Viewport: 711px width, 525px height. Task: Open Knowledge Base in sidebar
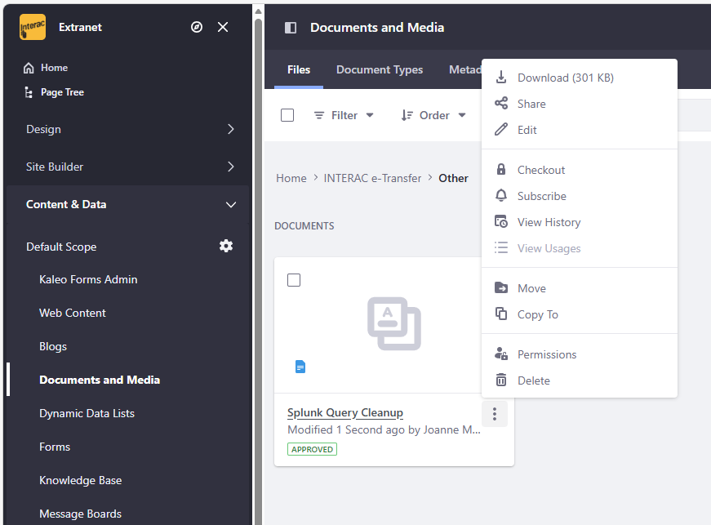click(81, 480)
